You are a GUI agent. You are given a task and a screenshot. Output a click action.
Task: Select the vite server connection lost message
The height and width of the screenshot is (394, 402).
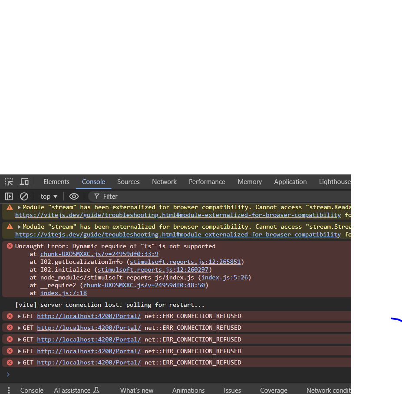(x=110, y=305)
